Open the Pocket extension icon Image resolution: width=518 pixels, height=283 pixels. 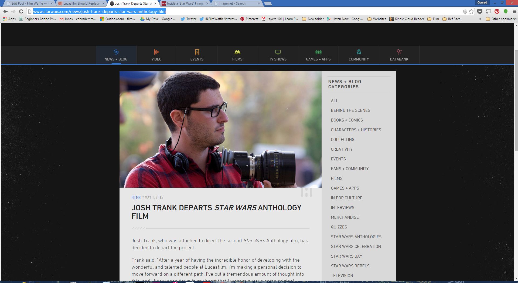point(480,12)
